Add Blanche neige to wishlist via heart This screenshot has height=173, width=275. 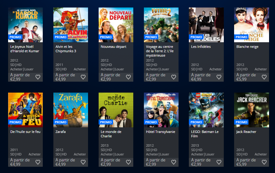coord(264,77)
